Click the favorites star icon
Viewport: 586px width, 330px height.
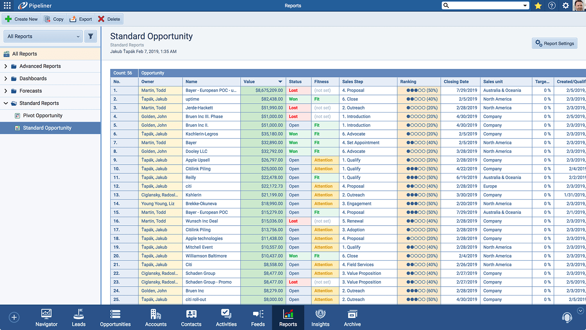[x=538, y=5]
